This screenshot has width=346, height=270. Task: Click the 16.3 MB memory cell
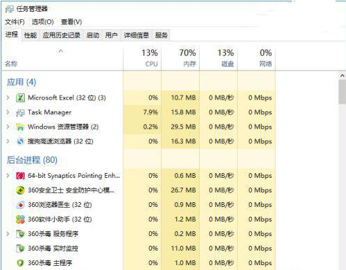(180, 141)
